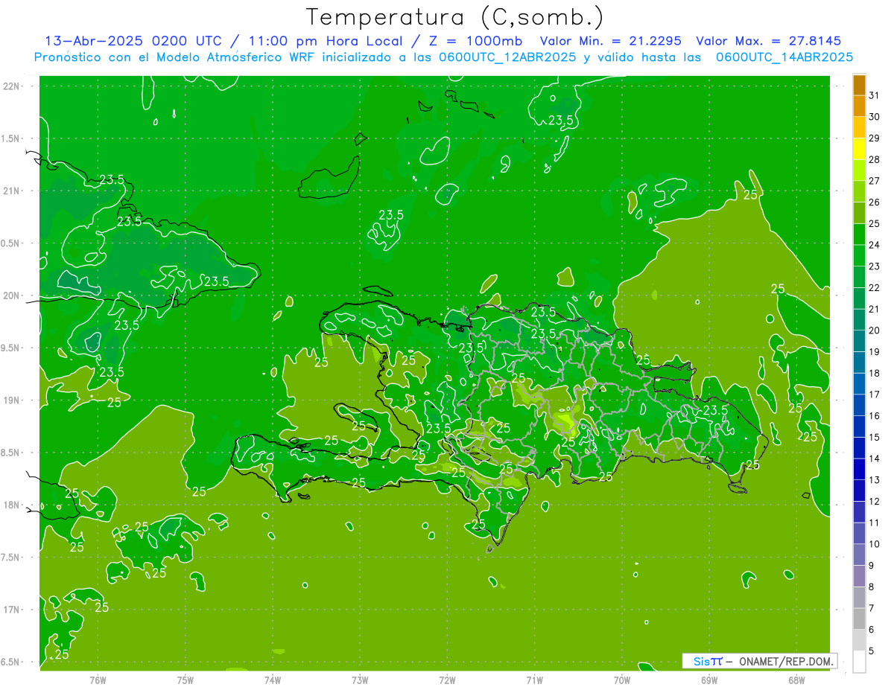Select the '0600UTC_14ABR2025' valid-until time text
Screen dimensions: 894x690
coord(784,57)
